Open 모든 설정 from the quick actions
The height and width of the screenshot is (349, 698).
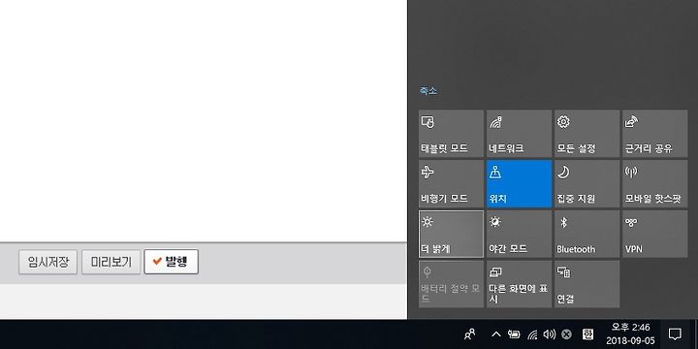[x=587, y=134]
